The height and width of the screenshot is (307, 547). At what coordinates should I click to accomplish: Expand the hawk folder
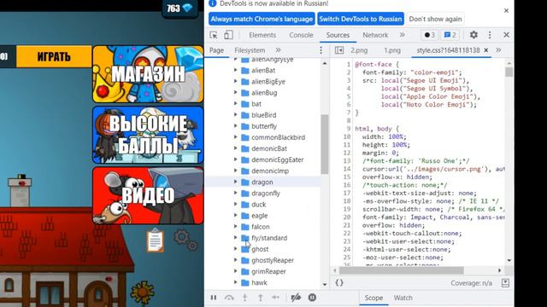click(x=236, y=282)
